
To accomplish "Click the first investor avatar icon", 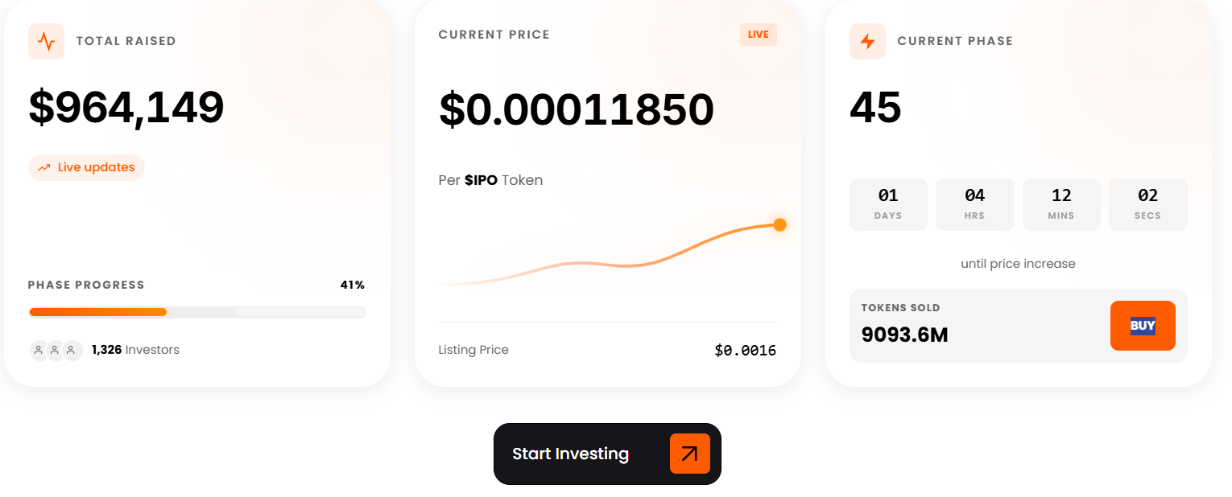I will (39, 351).
